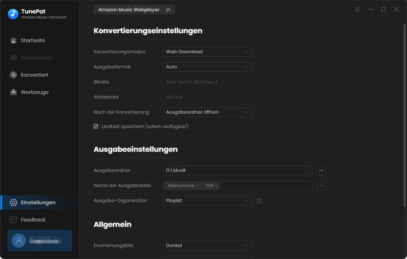
Task: Open the Nach der Konvertierung dropdown
Action: 208,112
